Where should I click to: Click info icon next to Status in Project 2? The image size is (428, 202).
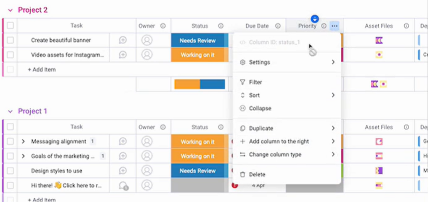coord(220,26)
